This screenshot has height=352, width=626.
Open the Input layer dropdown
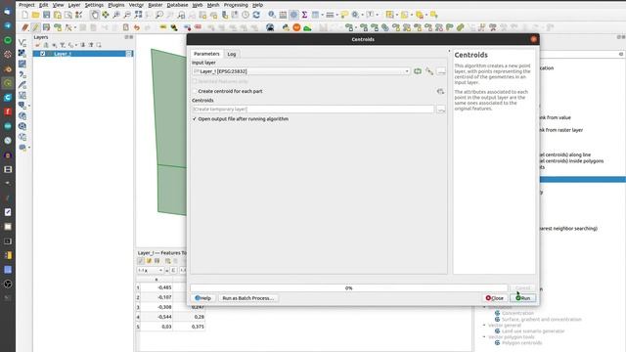[301, 71]
